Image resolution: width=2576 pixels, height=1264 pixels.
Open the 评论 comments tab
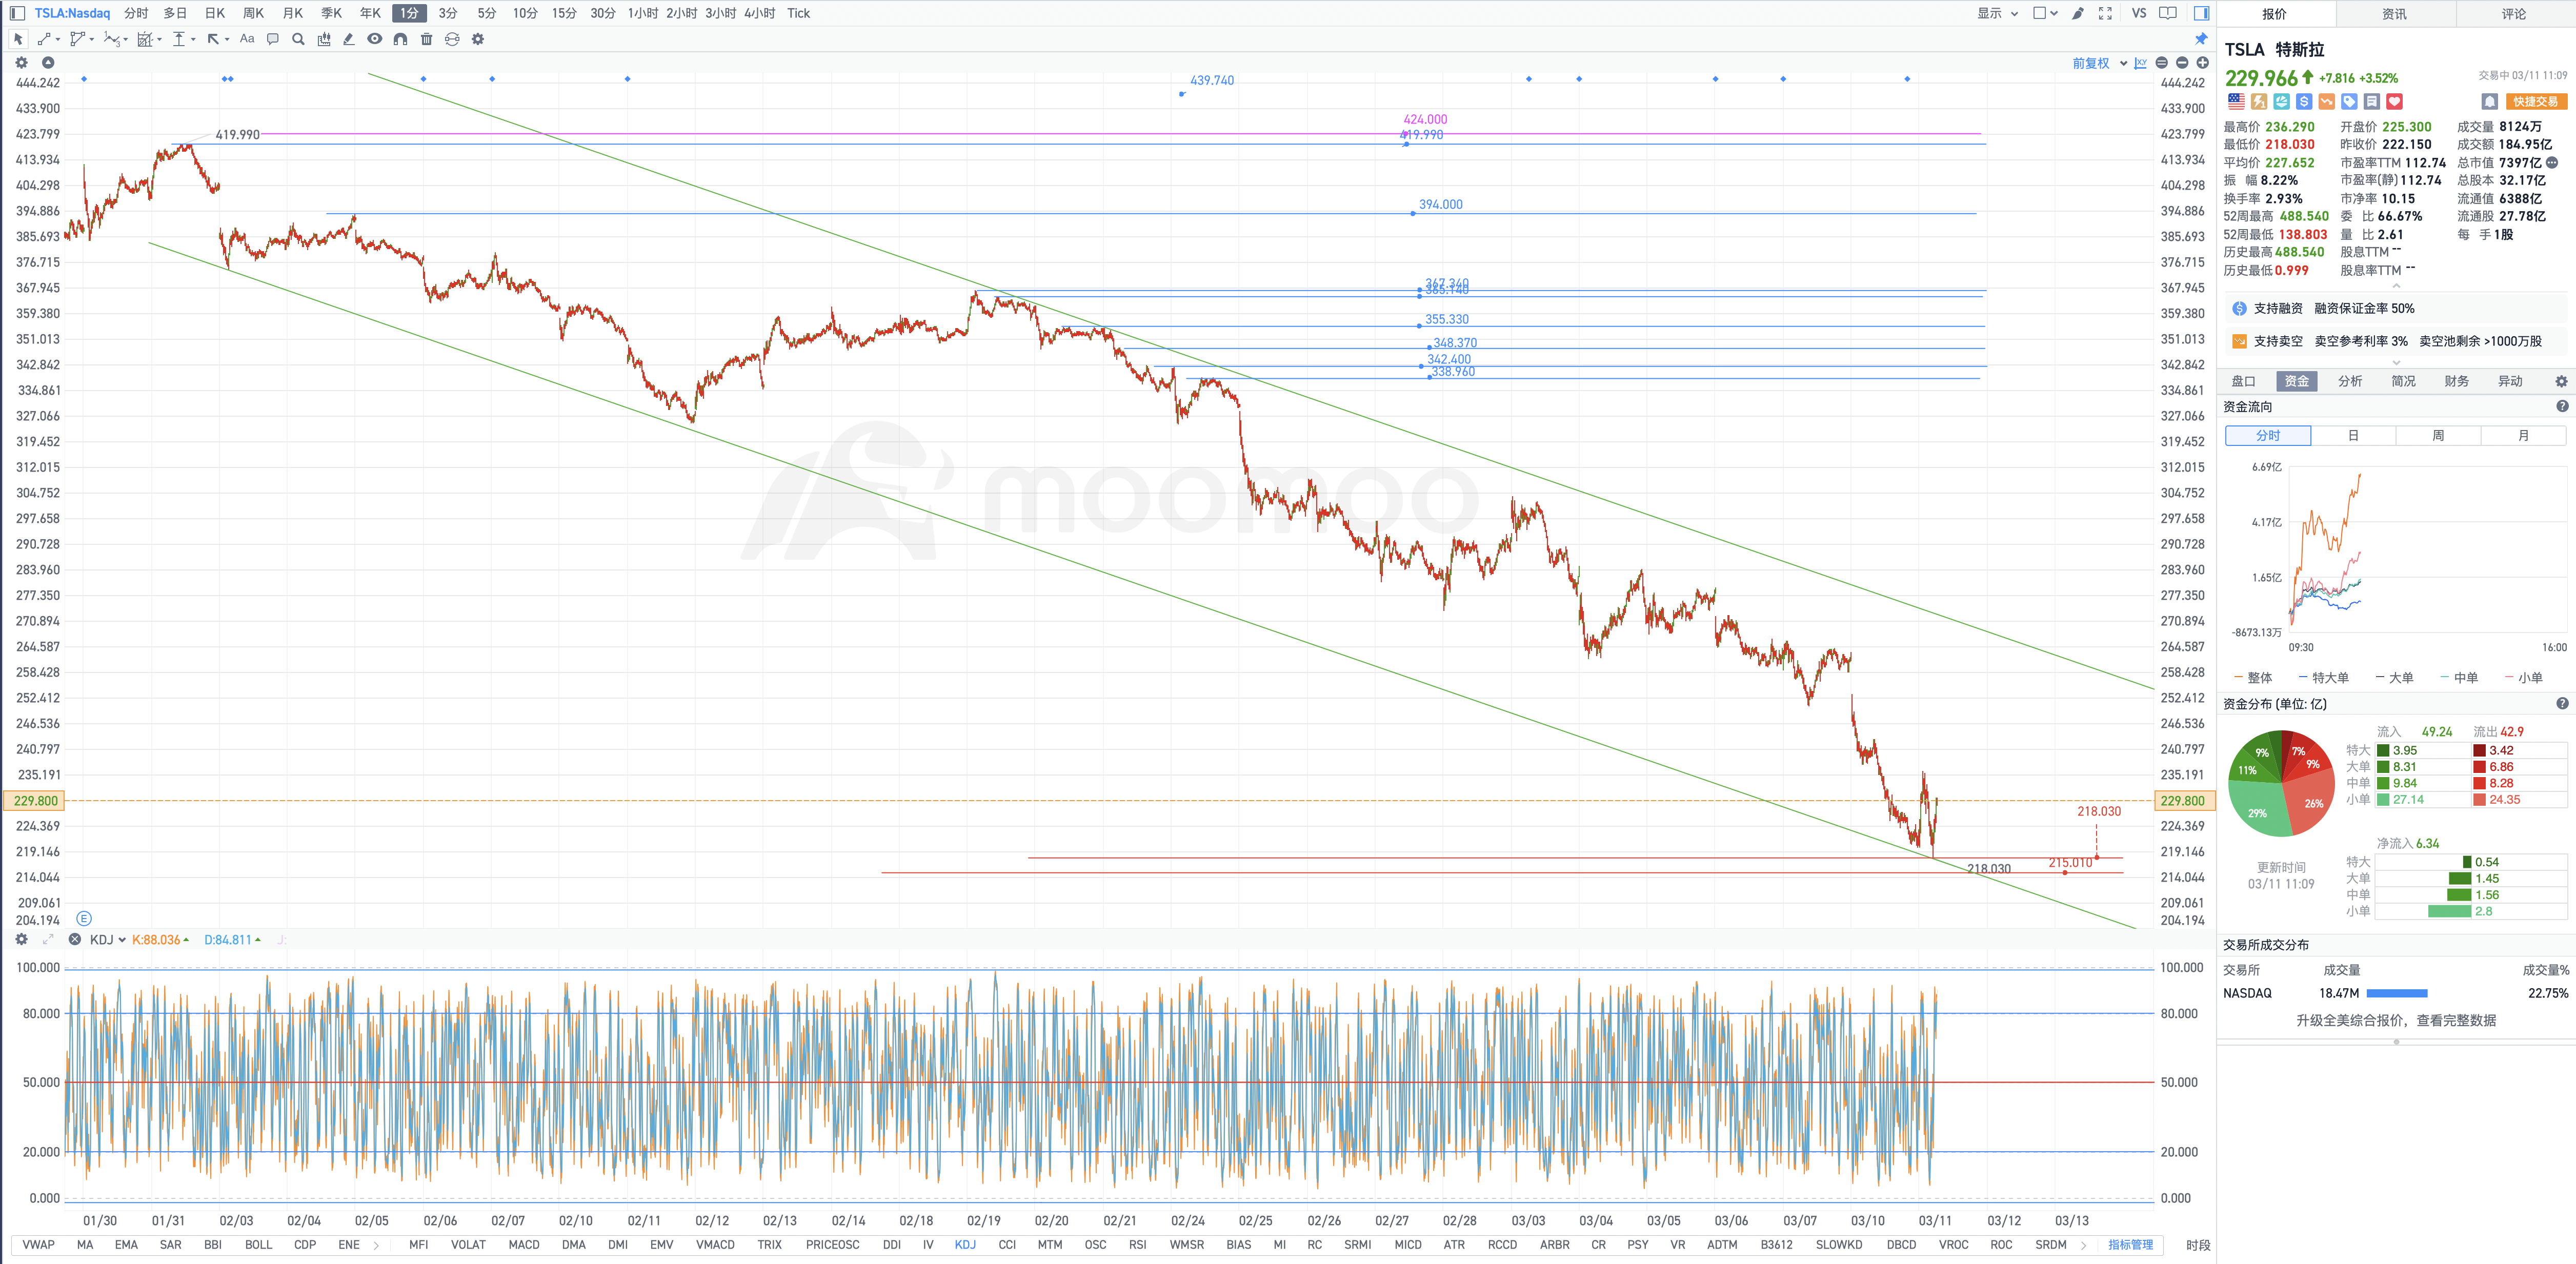[2514, 14]
